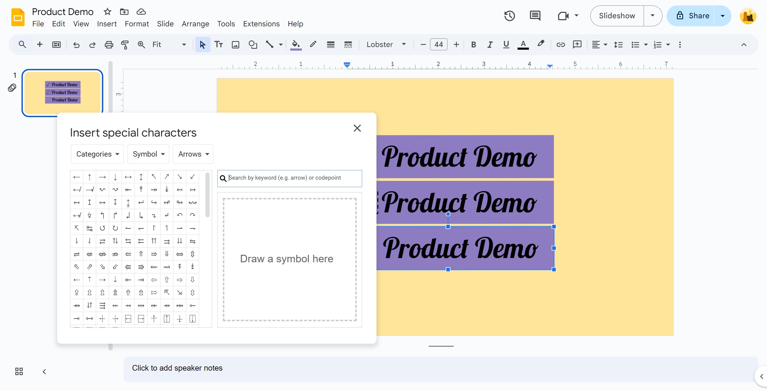Viewport: 767px width, 391px height.
Task: Click the cloud document status icon
Action: (141, 12)
